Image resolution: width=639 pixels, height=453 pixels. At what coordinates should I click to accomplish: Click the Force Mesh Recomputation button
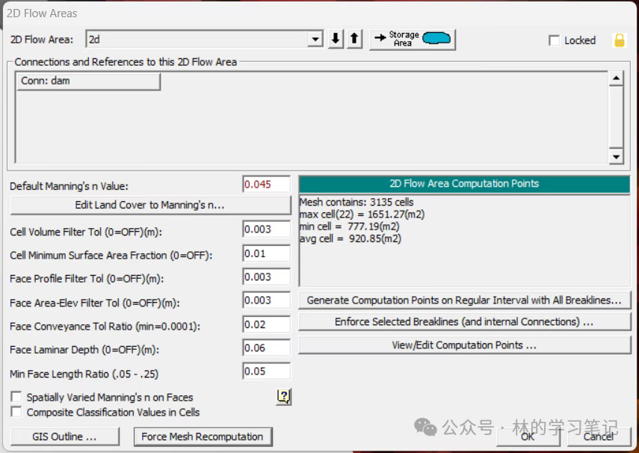tap(203, 437)
